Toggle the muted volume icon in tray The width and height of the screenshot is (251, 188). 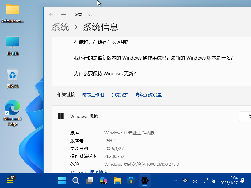click(x=213, y=180)
